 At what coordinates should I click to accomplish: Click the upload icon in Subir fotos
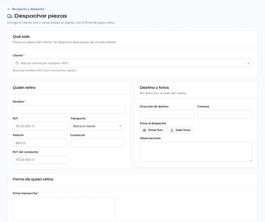[x=172, y=130]
